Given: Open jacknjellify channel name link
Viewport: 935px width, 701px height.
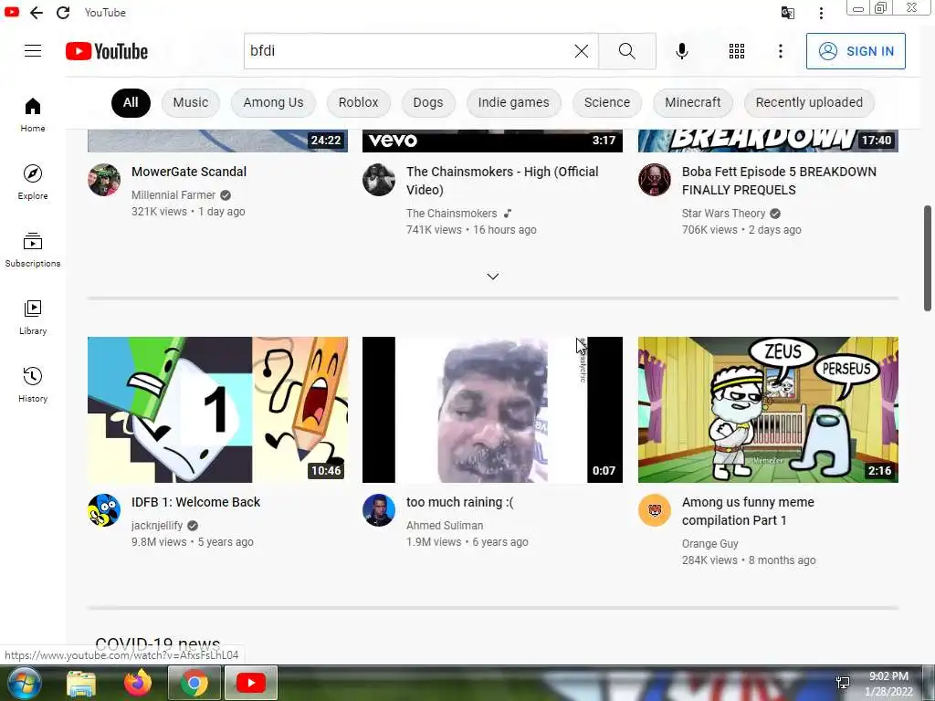Looking at the screenshot, I should pyautogui.click(x=157, y=526).
